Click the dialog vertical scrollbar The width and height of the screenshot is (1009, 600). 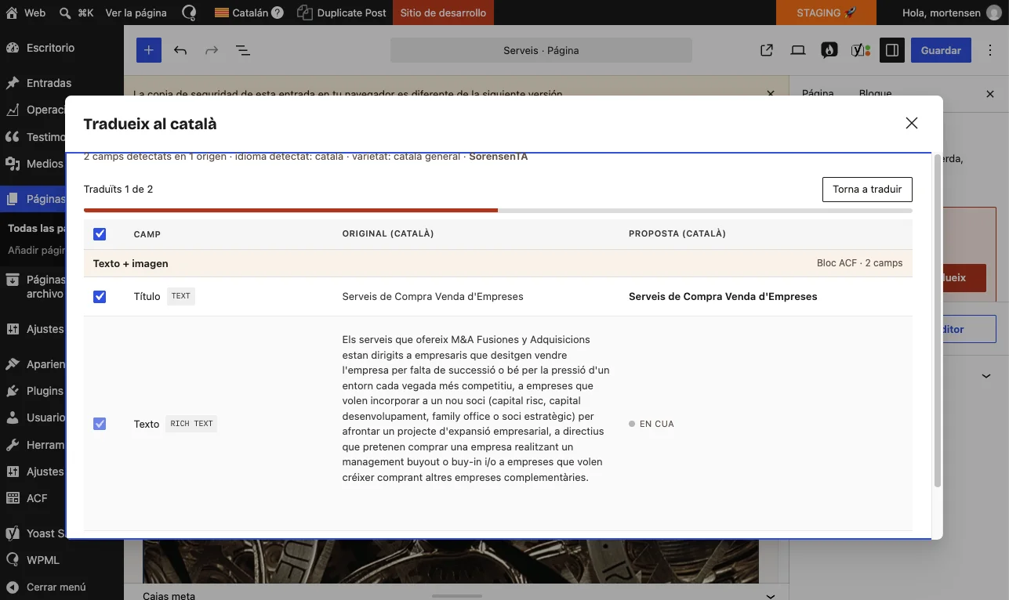pos(937,321)
